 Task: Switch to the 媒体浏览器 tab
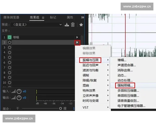pyautogui.click(x=11, y=17)
